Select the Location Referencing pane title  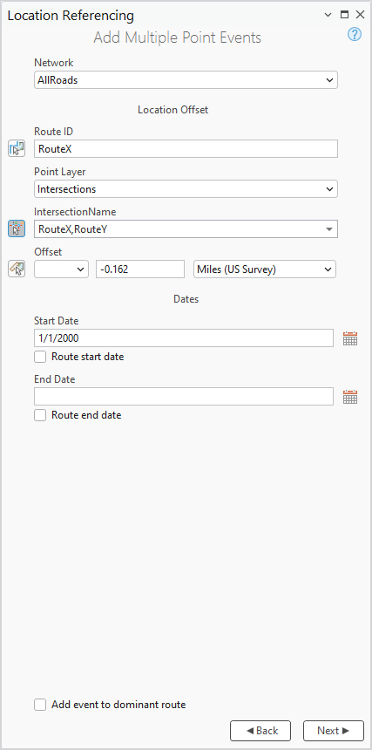pyautogui.click(x=71, y=16)
